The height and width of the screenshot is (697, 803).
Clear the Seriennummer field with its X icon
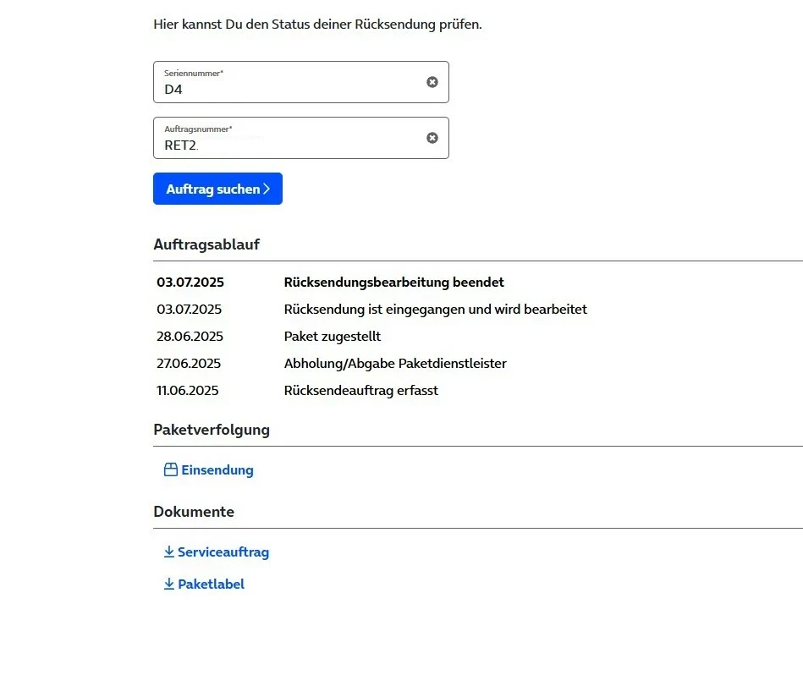point(432,82)
